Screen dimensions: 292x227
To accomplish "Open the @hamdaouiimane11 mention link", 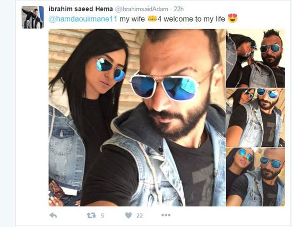I will click(x=83, y=19).
